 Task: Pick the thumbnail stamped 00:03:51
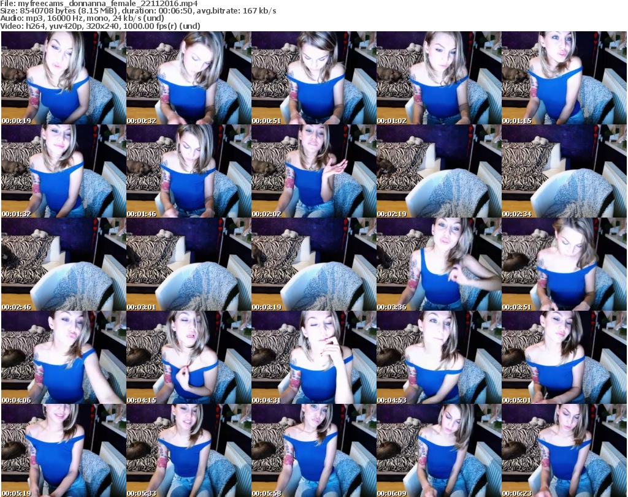coord(564,264)
